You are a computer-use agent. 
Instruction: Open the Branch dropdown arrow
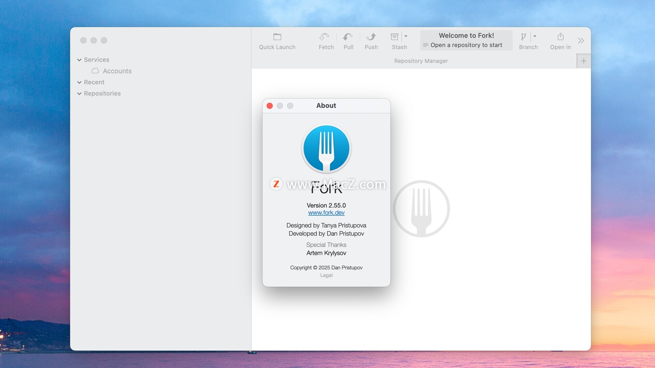535,36
